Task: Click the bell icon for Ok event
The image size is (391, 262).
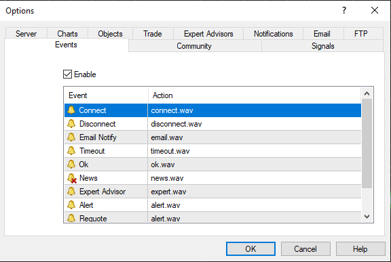Action: (x=71, y=164)
